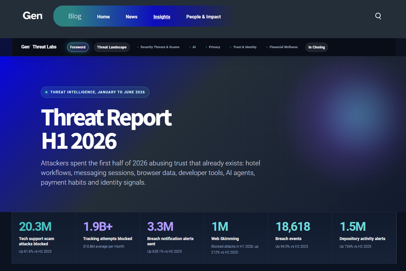Screen dimensions: 406x271
Task: Click the report intro paragraph
Action: click(x=150, y=173)
